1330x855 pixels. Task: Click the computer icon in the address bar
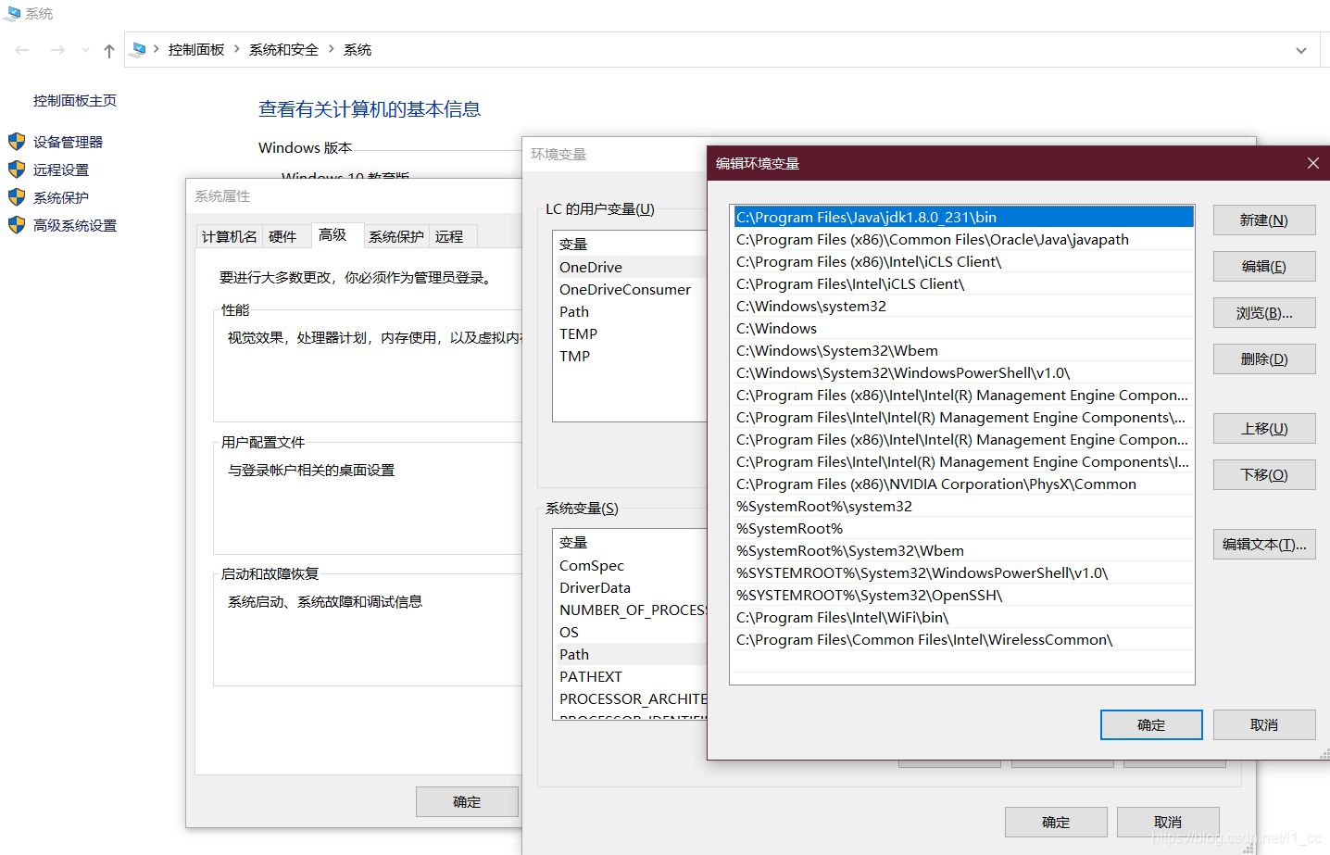click(x=139, y=49)
